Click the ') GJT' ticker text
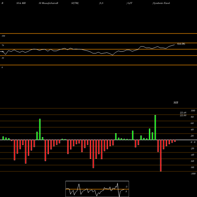Viewport: 197px width, 197px height. [x=129, y=3]
